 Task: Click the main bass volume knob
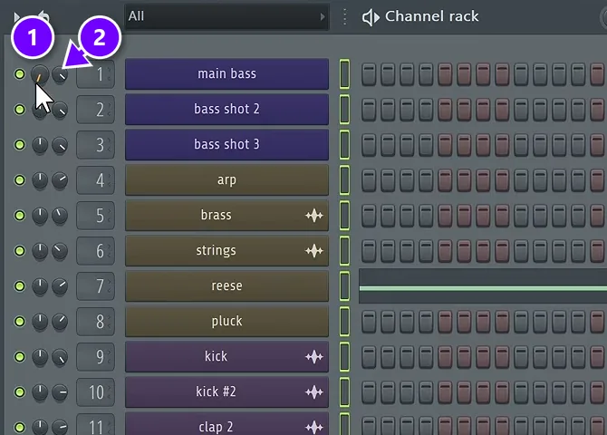click(x=60, y=74)
